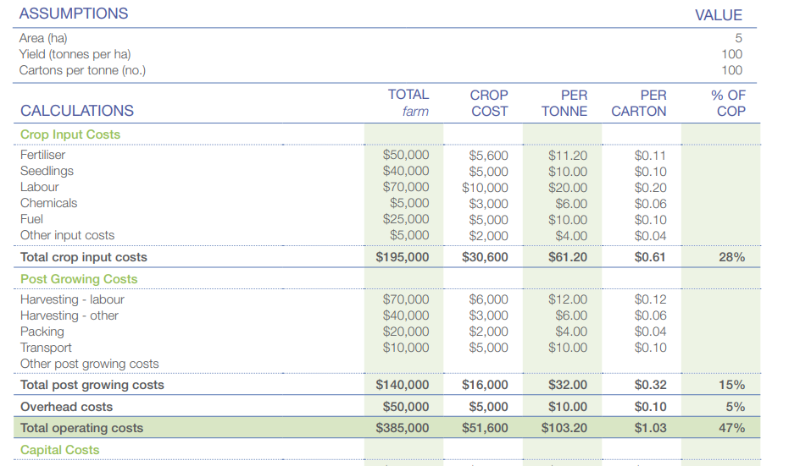The image size is (800, 466).
Task: Click the Total operating costs label
Action: 81,428
